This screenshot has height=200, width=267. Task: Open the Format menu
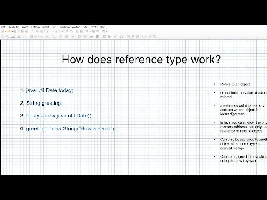(x=45, y=27)
